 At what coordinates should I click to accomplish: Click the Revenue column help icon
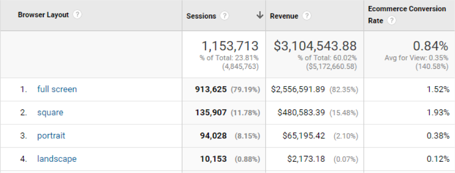click(307, 16)
